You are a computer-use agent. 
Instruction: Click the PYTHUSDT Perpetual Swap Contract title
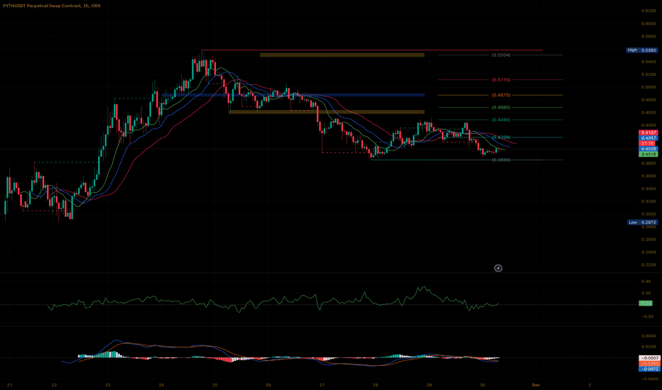pyautogui.click(x=53, y=6)
